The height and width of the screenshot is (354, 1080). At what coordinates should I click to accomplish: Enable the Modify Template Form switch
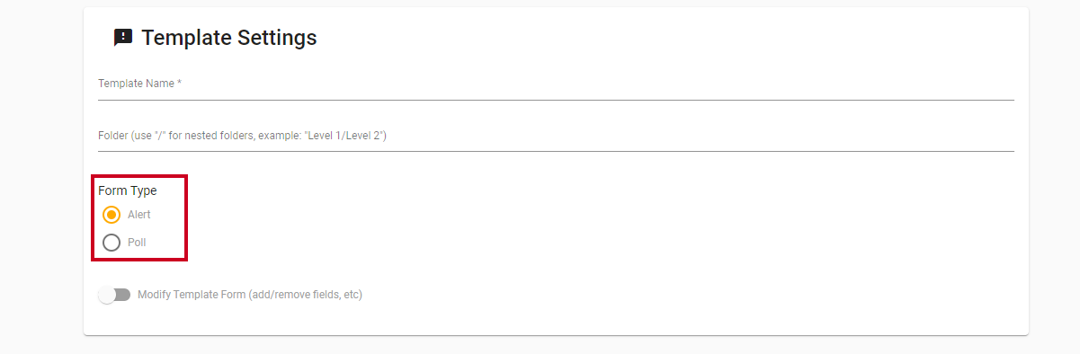point(114,295)
